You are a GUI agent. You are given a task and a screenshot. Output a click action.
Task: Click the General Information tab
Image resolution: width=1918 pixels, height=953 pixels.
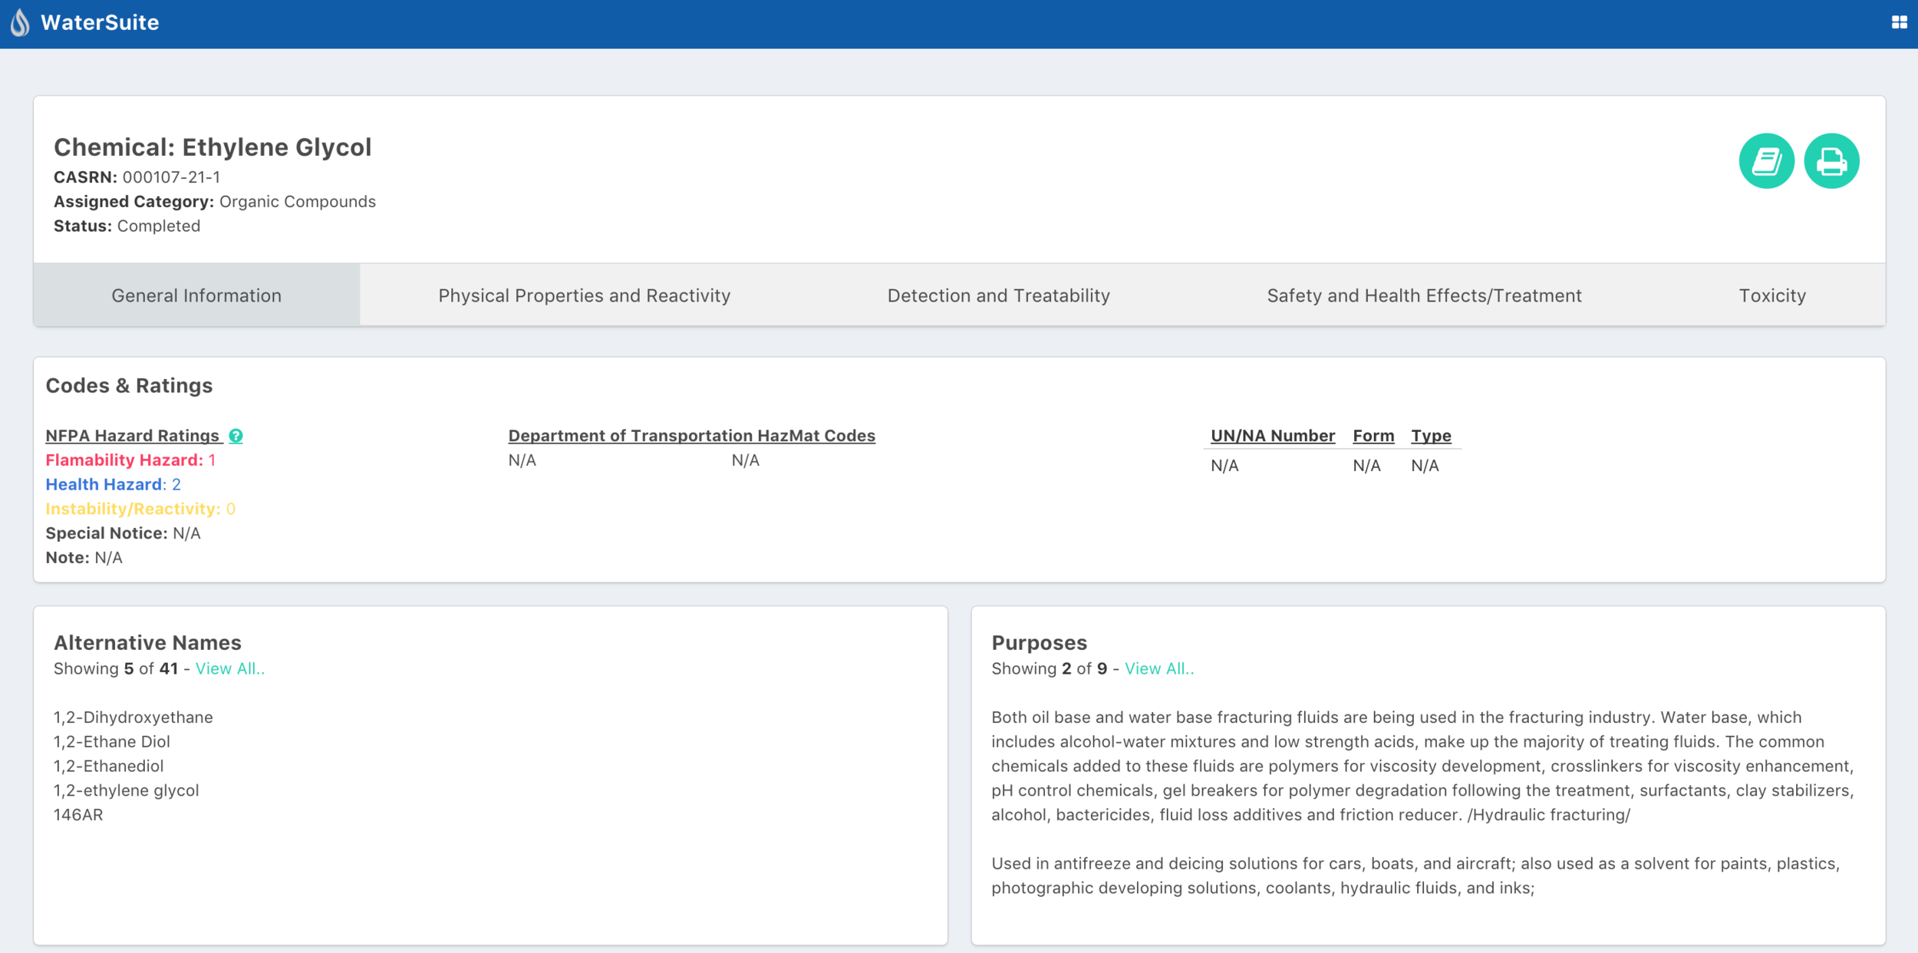[196, 295]
